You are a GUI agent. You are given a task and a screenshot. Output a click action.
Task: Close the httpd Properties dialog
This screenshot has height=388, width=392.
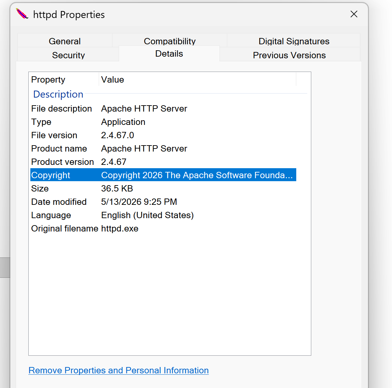pyautogui.click(x=354, y=14)
